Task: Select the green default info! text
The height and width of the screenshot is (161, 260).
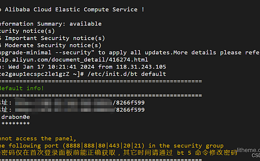Action: (22, 88)
